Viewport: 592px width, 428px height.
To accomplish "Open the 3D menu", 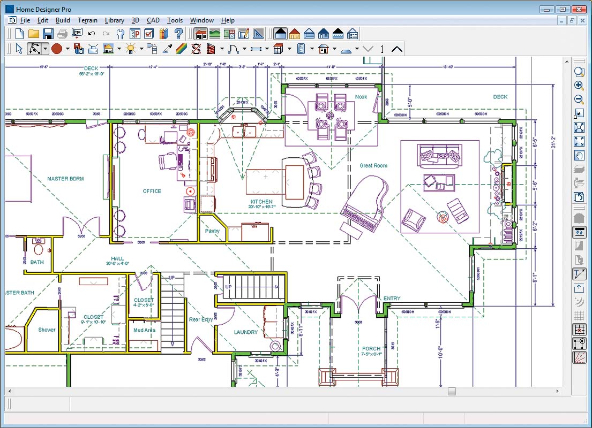I will tap(135, 20).
